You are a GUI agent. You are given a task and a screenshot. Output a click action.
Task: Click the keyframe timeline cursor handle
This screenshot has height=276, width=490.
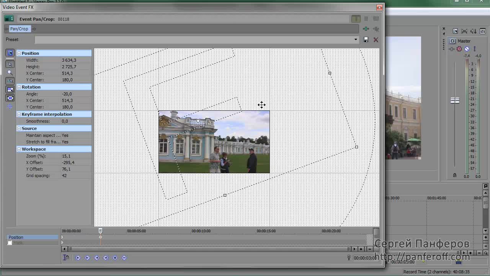100,231
